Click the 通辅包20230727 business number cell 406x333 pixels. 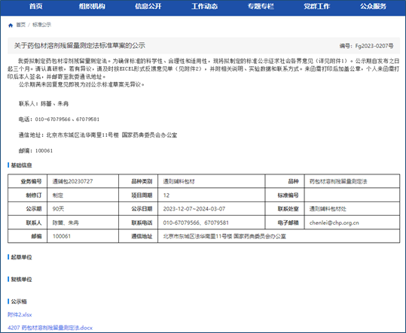point(83,181)
